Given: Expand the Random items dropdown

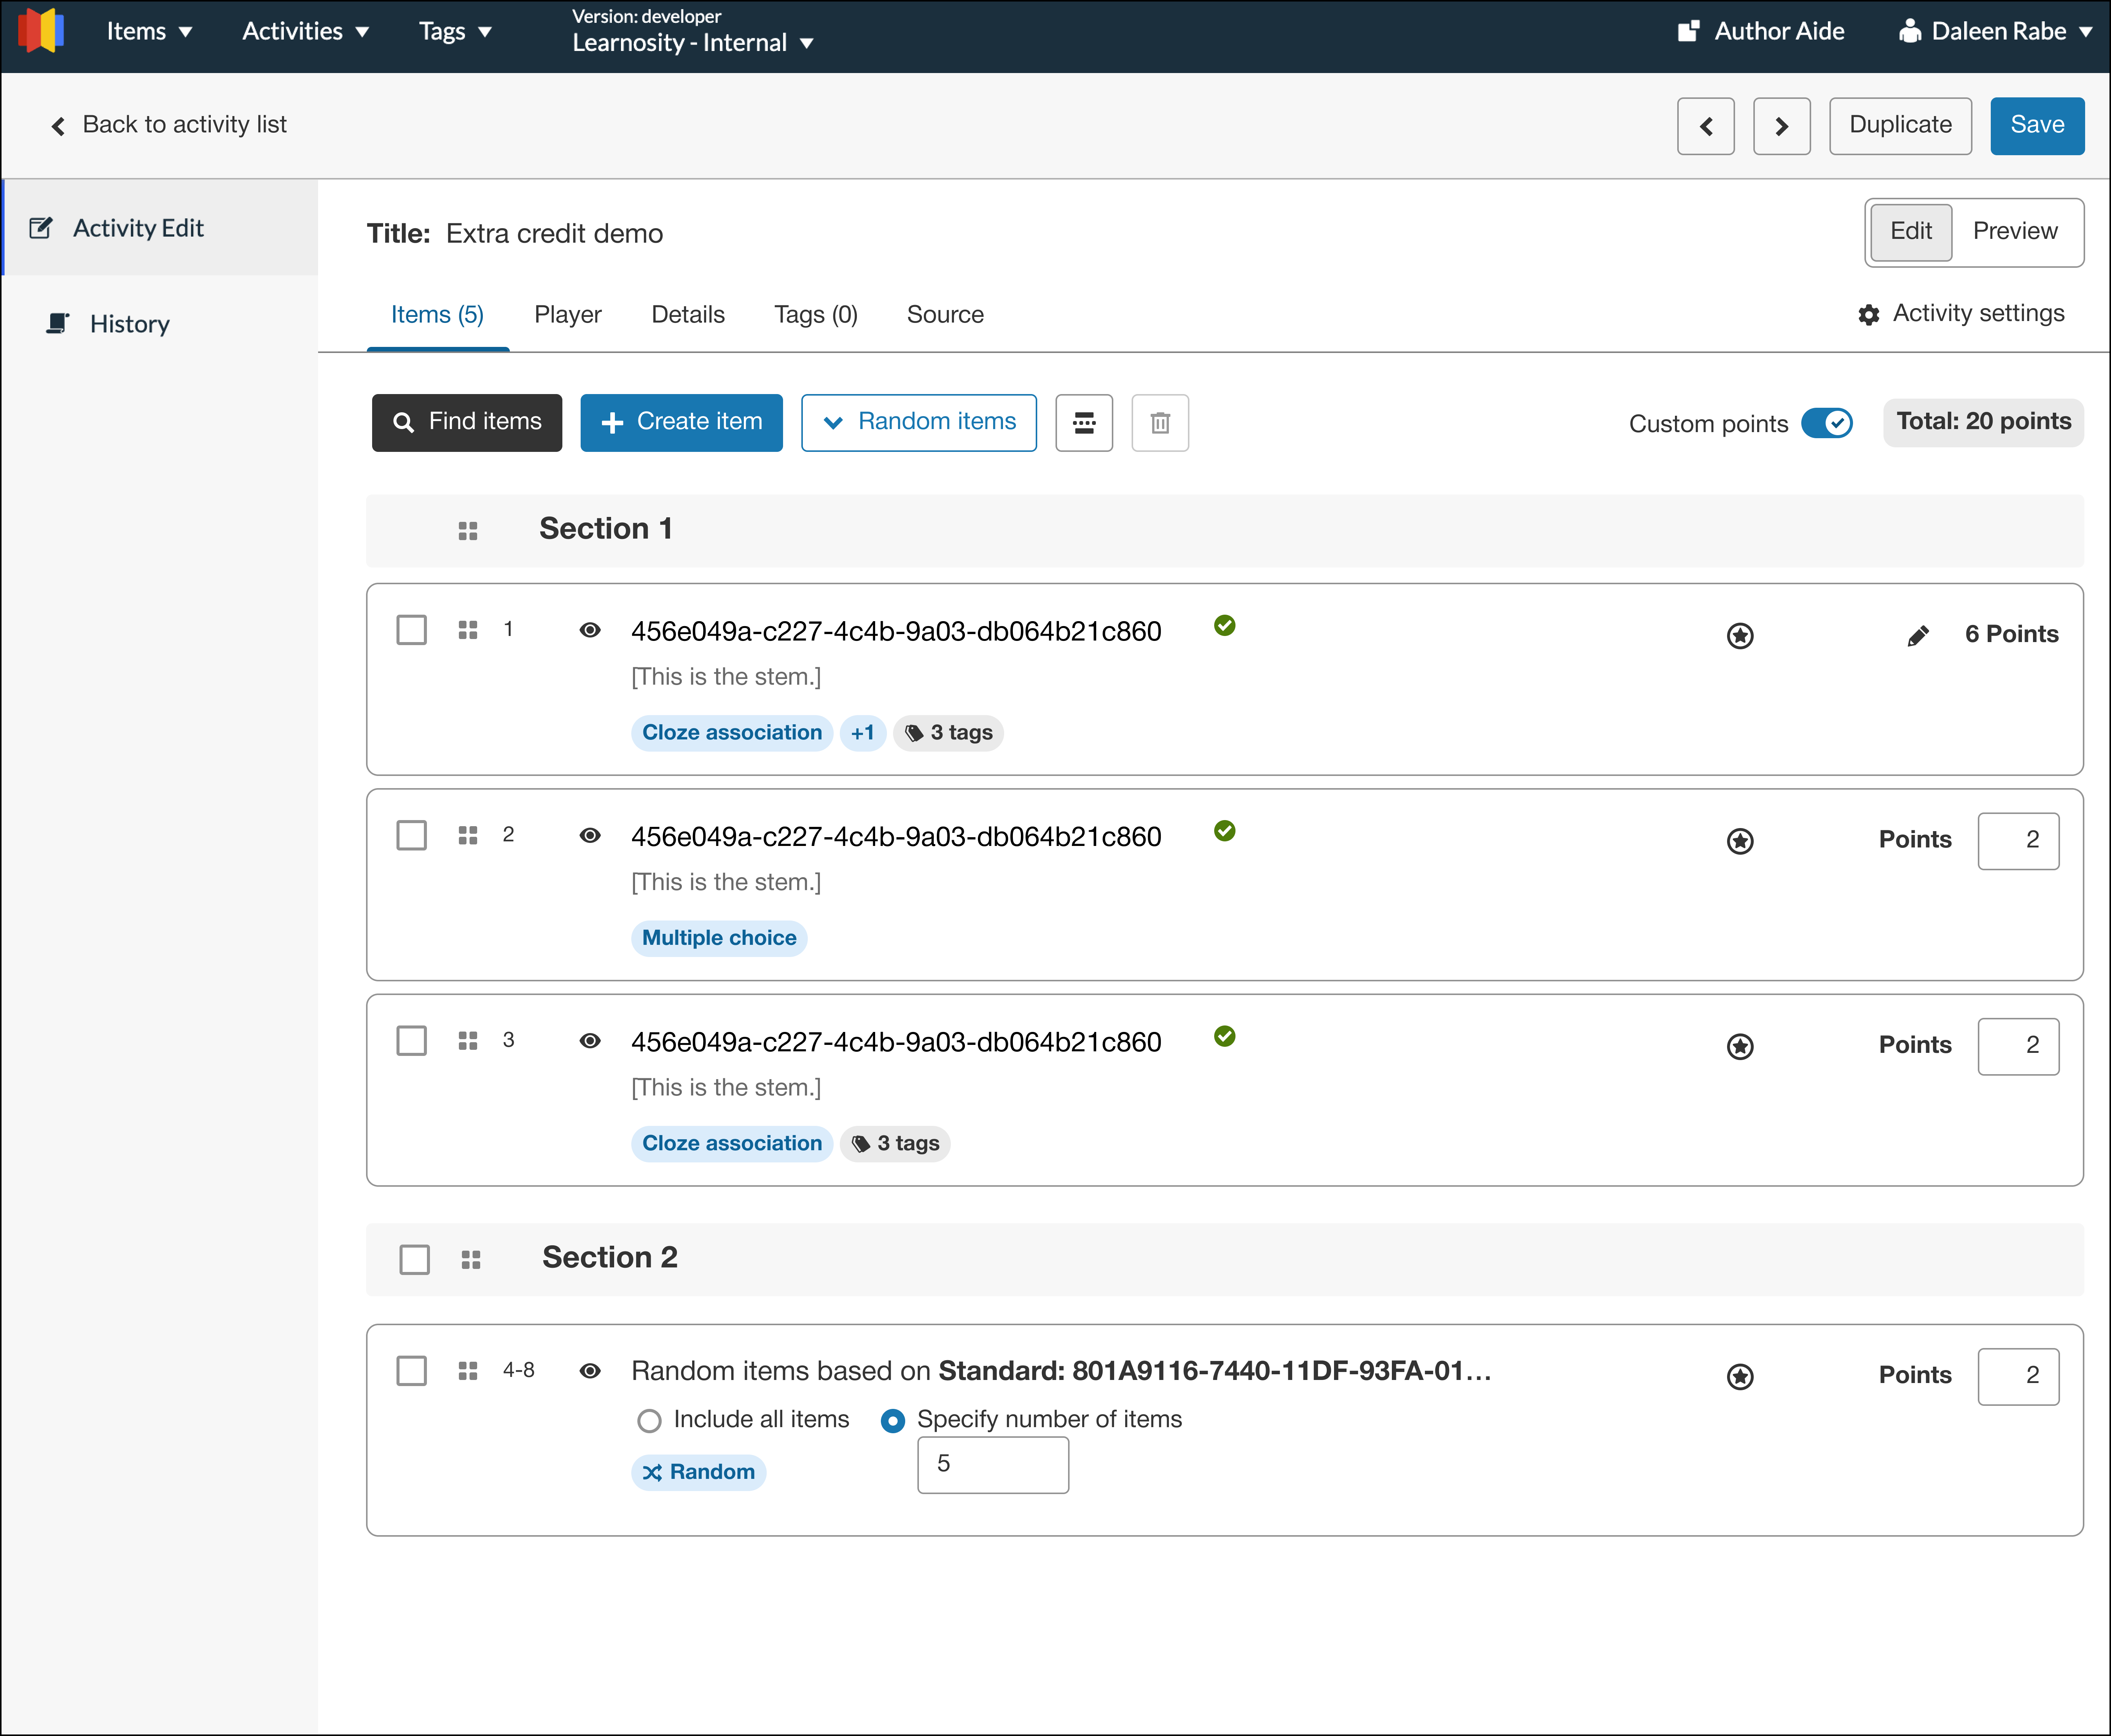Looking at the screenshot, I should tap(919, 423).
